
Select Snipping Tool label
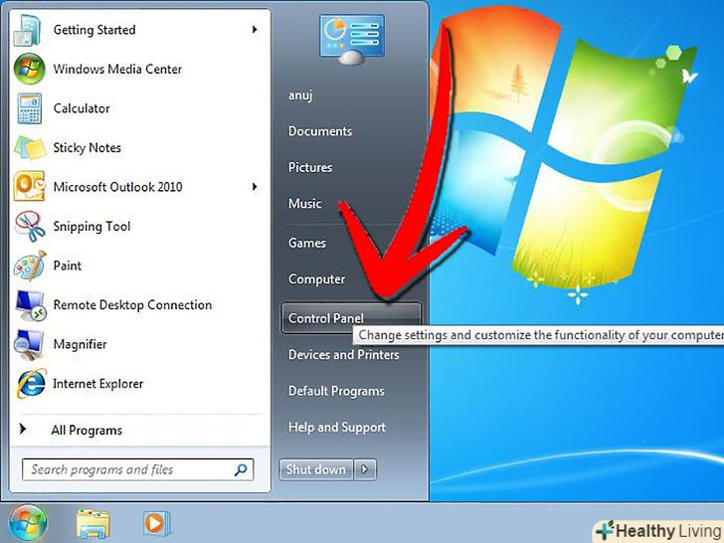[91, 227]
